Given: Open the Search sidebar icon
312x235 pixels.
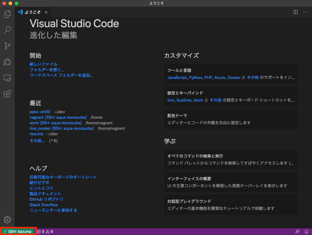Looking at the screenshot, I should 7,30.
